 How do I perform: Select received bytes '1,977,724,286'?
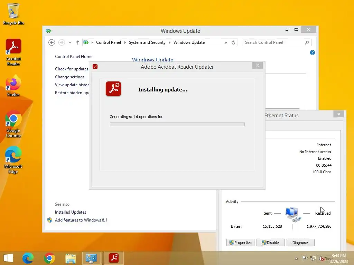[x=319, y=226]
